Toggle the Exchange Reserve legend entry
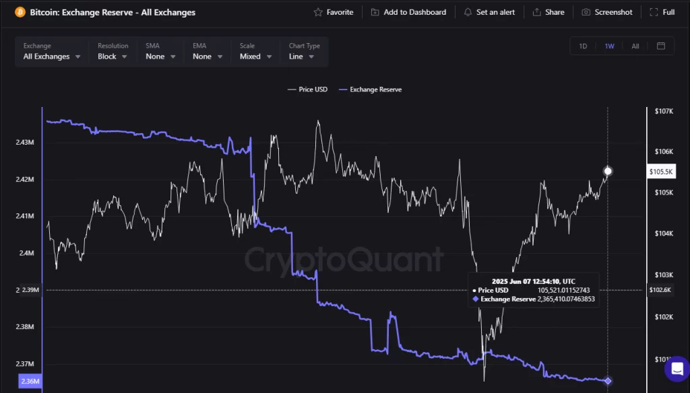 370,89
